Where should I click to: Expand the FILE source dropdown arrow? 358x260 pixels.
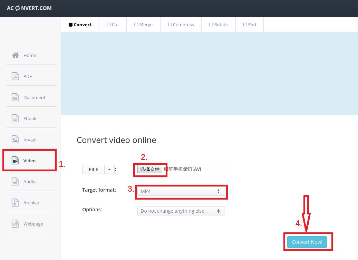click(109, 170)
